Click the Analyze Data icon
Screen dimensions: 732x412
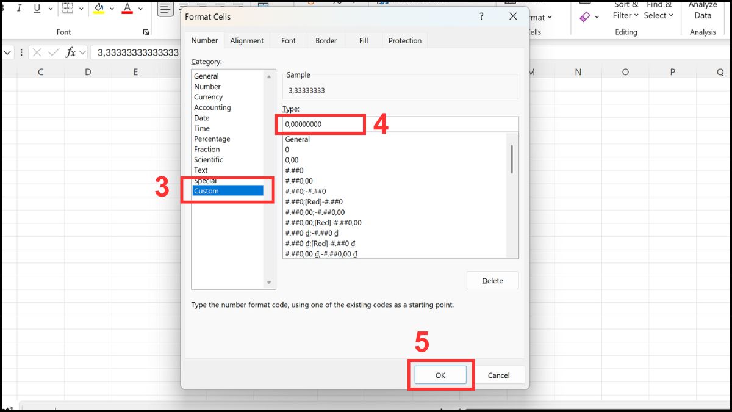[x=702, y=10]
